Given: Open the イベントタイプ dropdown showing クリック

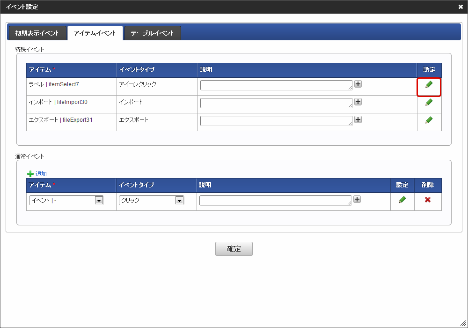Looking at the screenshot, I should pyautogui.click(x=179, y=199).
